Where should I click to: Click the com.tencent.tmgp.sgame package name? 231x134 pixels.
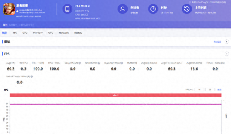28,16
